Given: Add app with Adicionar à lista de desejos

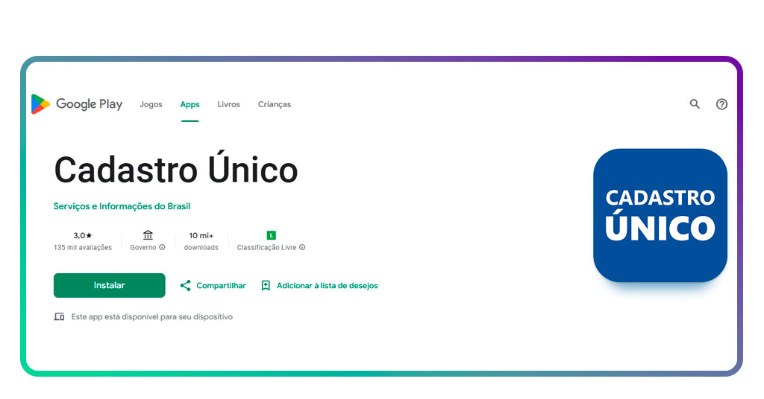Looking at the screenshot, I should tap(319, 285).
